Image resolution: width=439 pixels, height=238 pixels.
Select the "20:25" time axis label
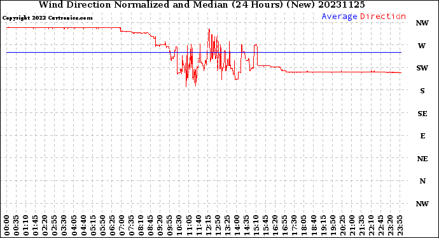click(342, 225)
